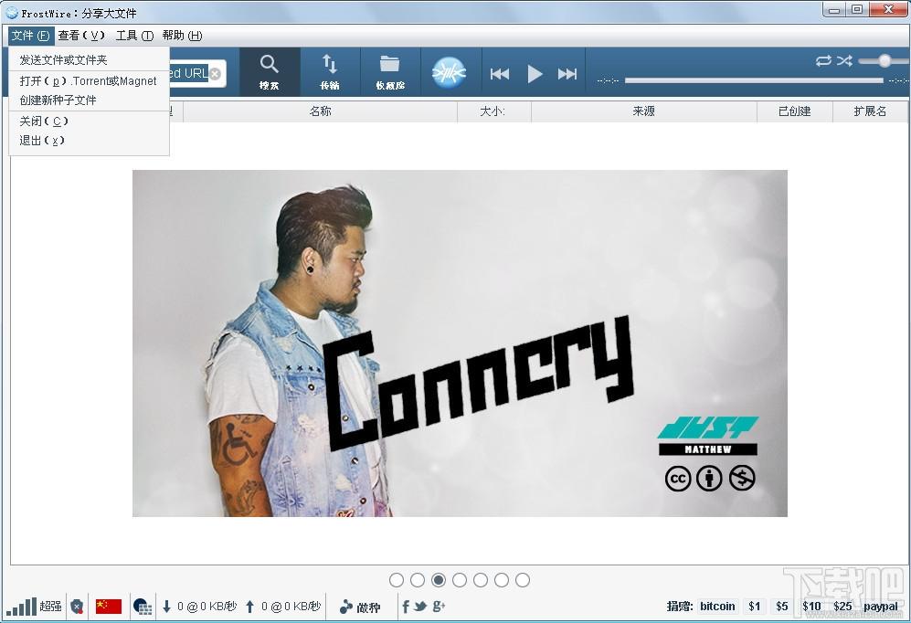Open the Library (收藏库) folder tab
Image resolution: width=911 pixels, height=623 pixels.
[x=390, y=72]
